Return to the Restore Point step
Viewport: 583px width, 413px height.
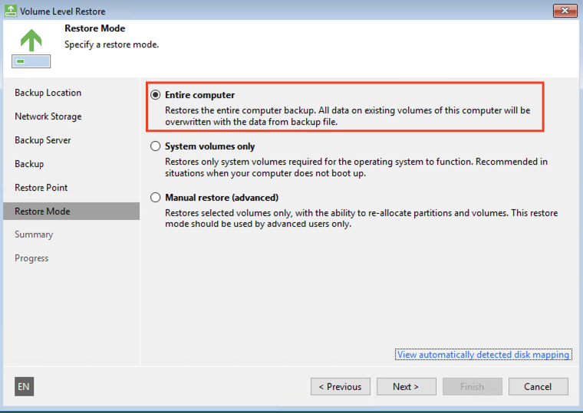[41, 188]
